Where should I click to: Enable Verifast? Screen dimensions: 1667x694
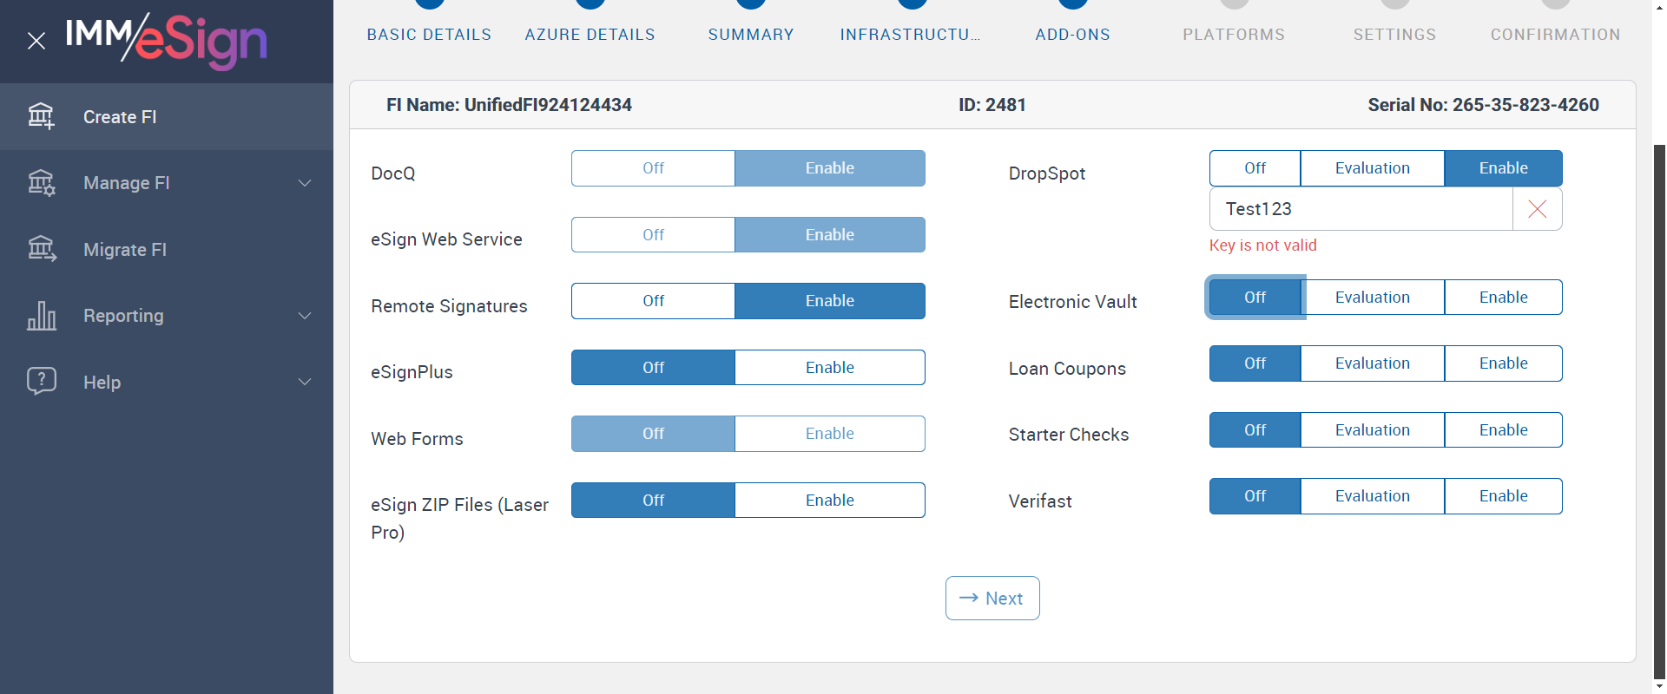point(1504,496)
